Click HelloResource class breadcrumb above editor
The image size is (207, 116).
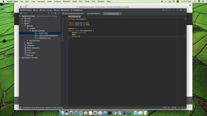tap(74, 16)
